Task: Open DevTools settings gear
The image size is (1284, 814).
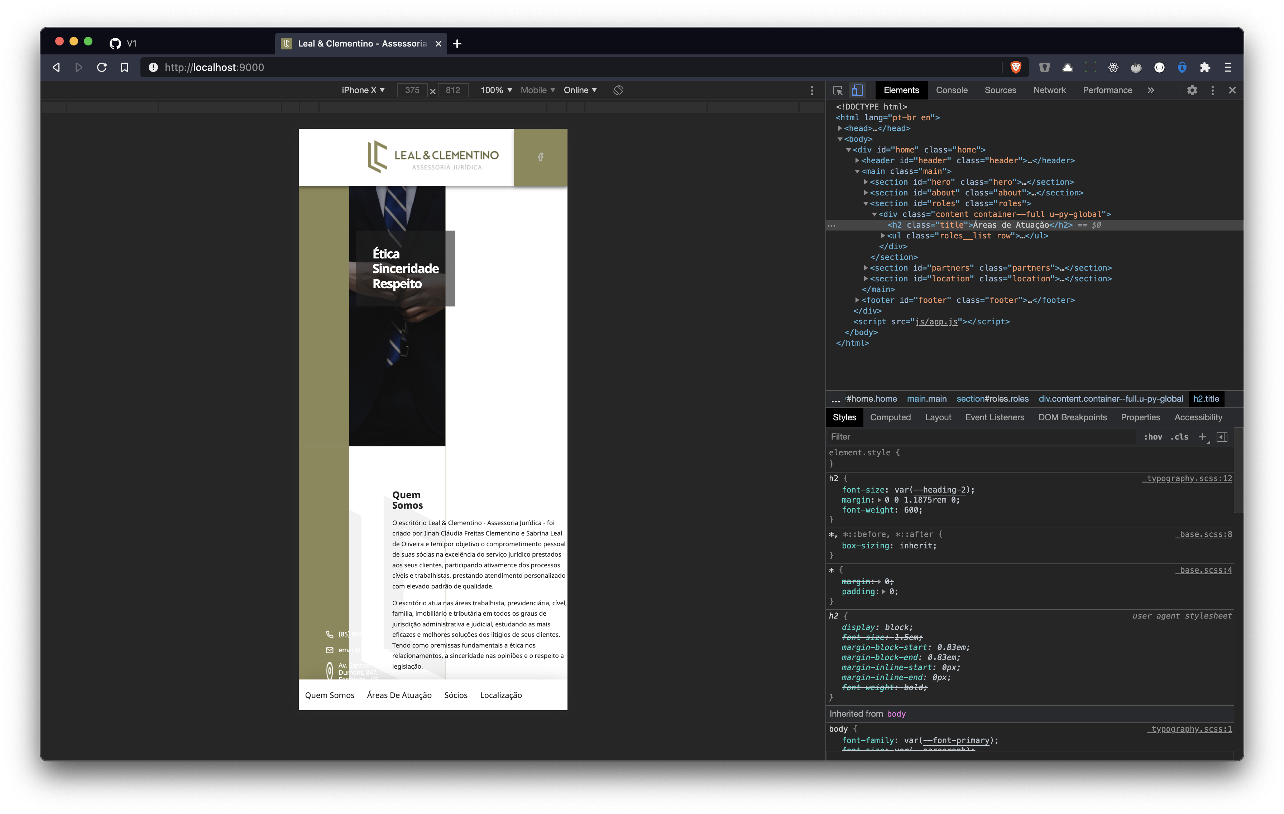Action: click(x=1192, y=90)
